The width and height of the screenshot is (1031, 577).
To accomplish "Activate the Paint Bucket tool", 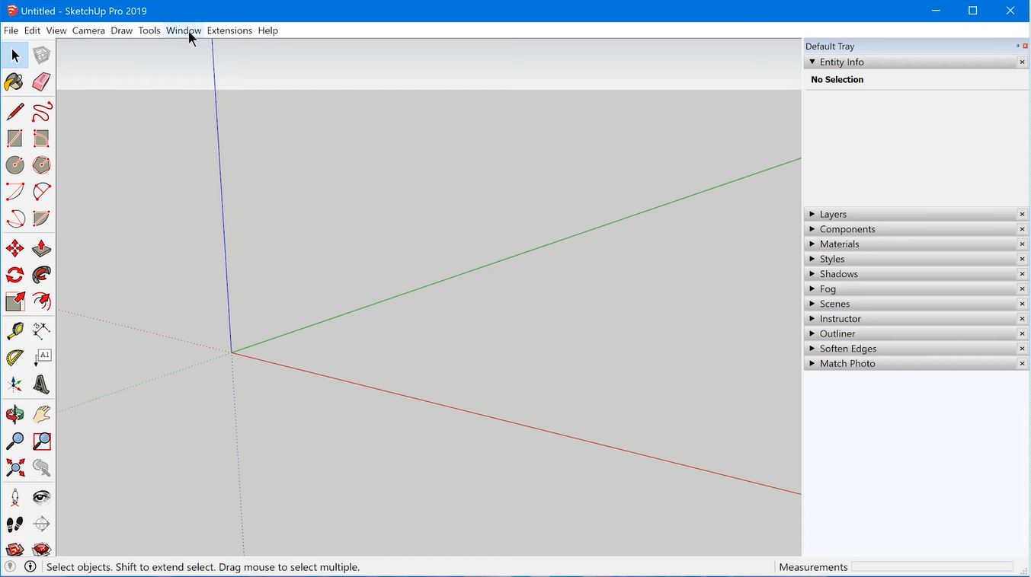I will coord(14,81).
